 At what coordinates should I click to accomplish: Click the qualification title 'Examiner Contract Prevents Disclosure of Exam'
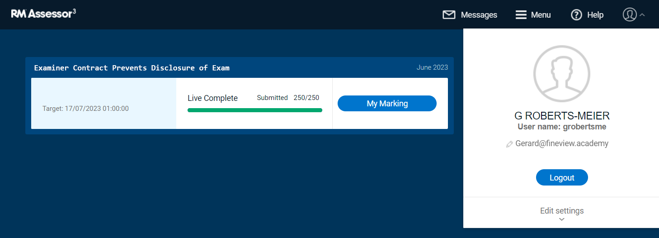pyautogui.click(x=132, y=68)
